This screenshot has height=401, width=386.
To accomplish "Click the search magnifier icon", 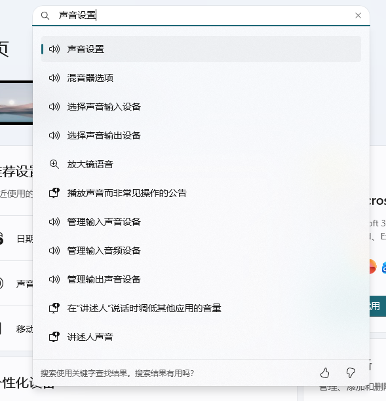I will [x=45, y=16].
